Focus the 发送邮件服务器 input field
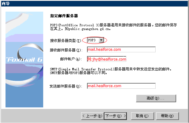The height and width of the screenshot is (123, 189). [121, 86]
